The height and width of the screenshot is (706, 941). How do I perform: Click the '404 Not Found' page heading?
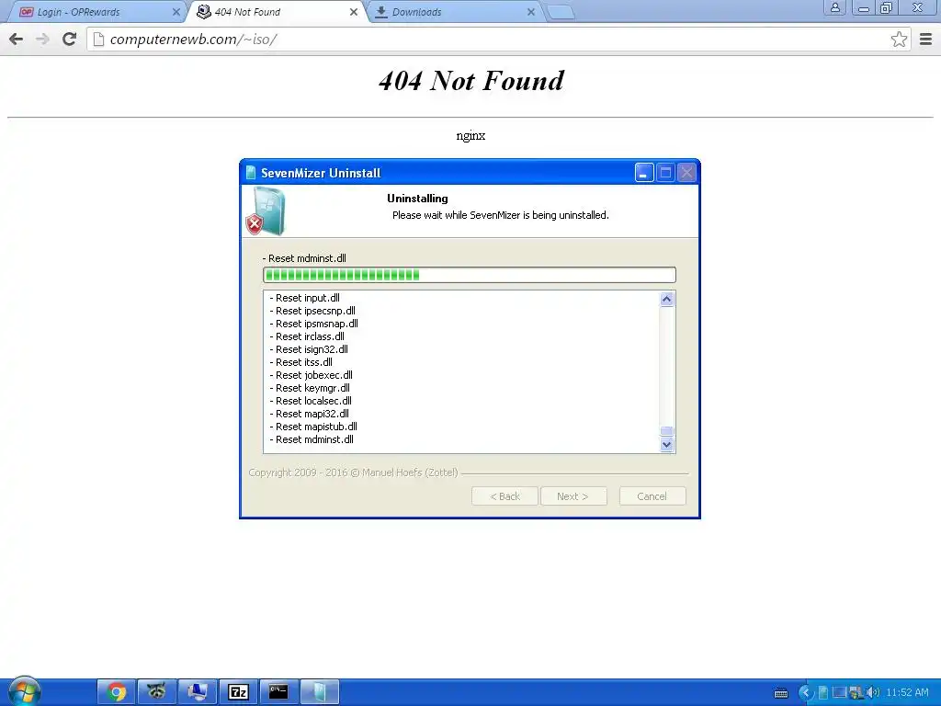pos(471,81)
